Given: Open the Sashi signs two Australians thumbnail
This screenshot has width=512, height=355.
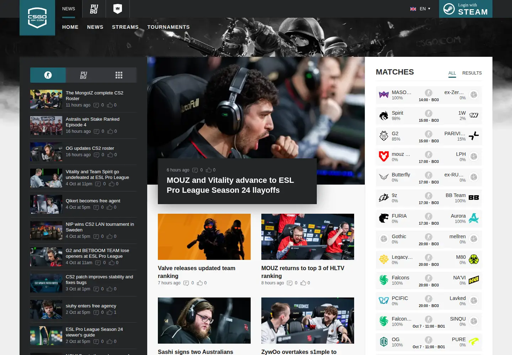Looking at the screenshot, I should click(204, 321).
